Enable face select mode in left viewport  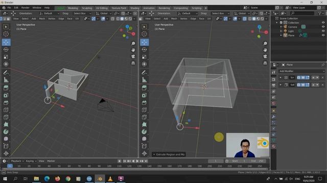8,19
